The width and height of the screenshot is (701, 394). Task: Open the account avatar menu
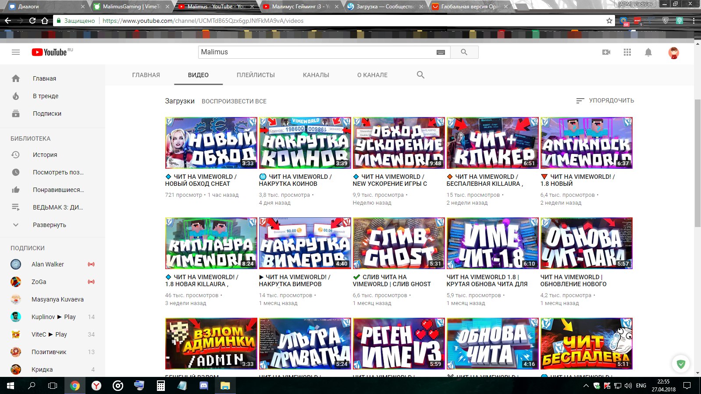pyautogui.click(x=674, y=53)
